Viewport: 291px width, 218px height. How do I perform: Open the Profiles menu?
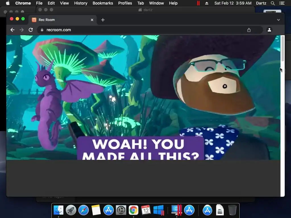tap(125, 3)
